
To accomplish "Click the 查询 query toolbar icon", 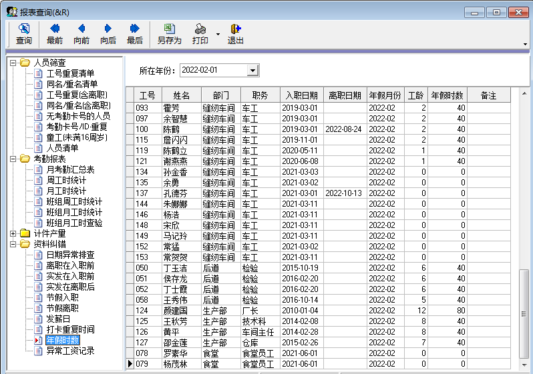I will tap(24, 34).
